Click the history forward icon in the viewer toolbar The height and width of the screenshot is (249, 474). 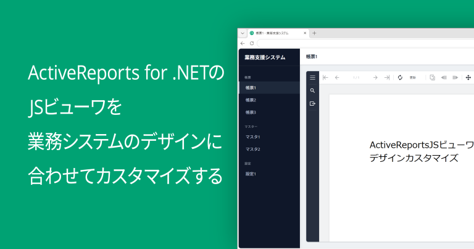click(x=455, y=78)
